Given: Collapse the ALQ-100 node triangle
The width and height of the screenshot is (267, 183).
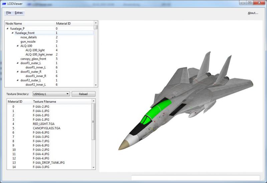Looking at the screenshot, I should (18, 46).
